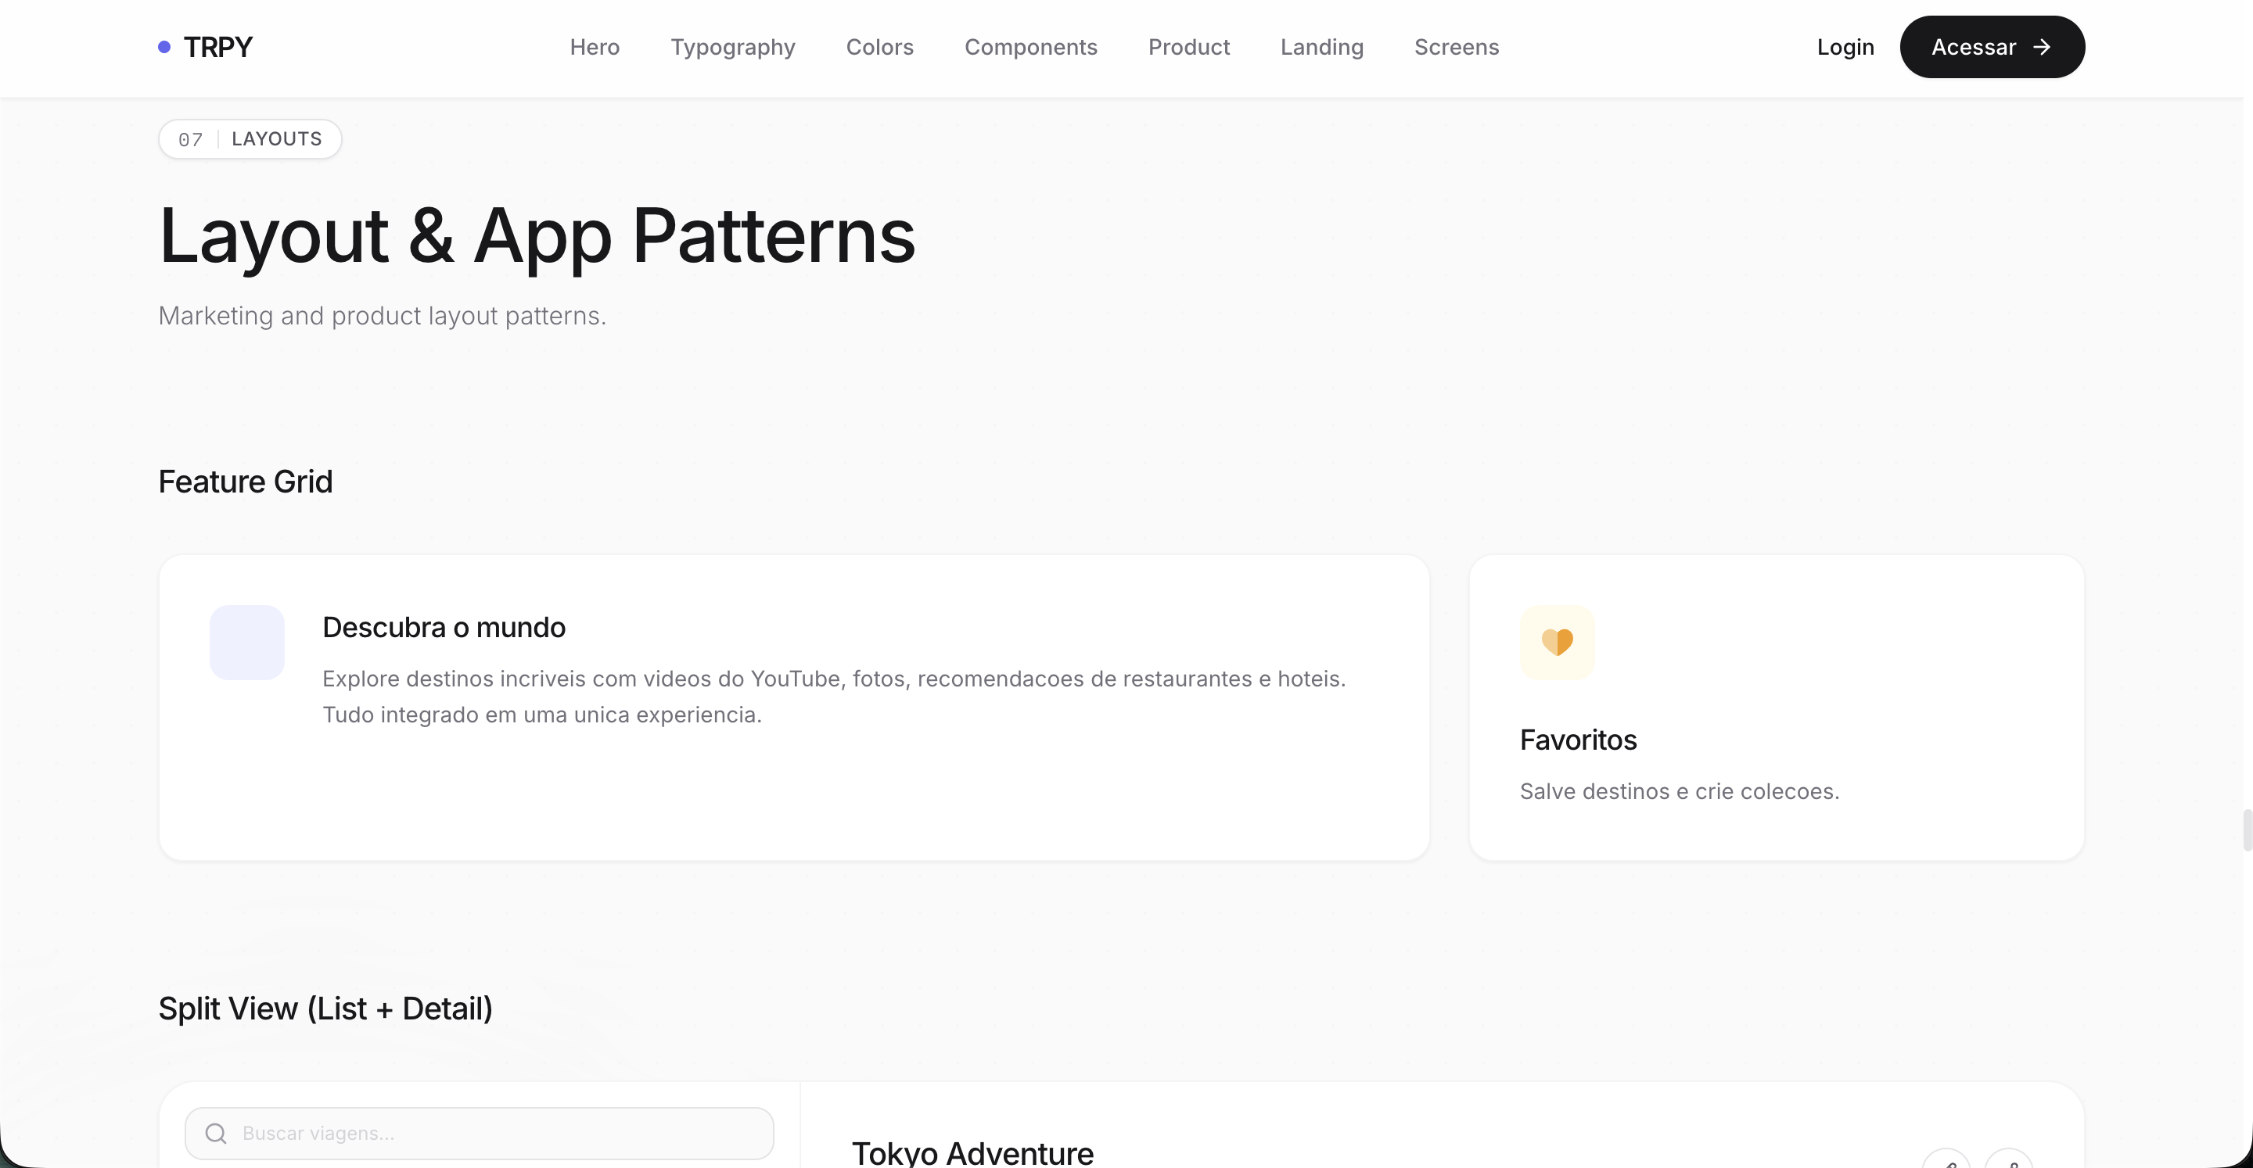Click the "Marketing and product layout patterns." subtitle

383,316
